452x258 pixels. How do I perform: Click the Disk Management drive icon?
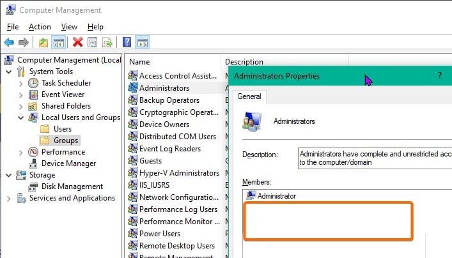tap(33, 186)
